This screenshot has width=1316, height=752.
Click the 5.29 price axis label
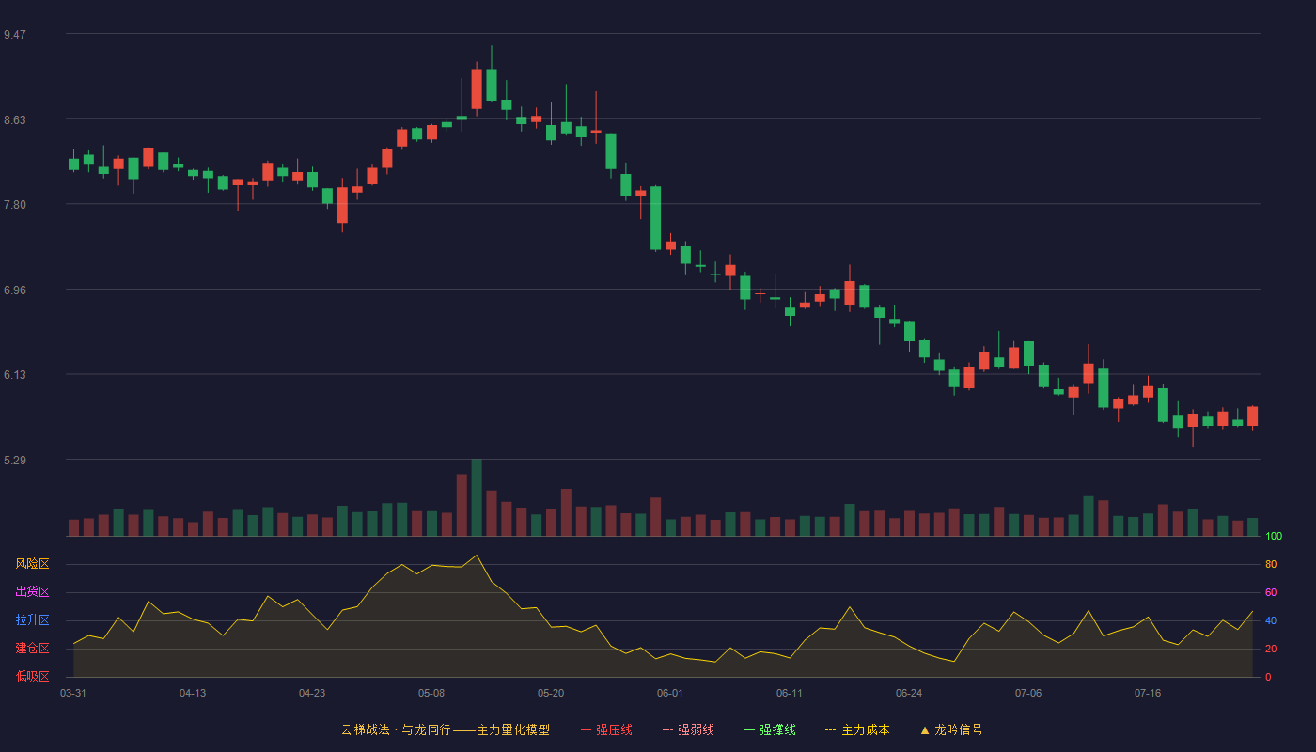(x=15, y=461)
